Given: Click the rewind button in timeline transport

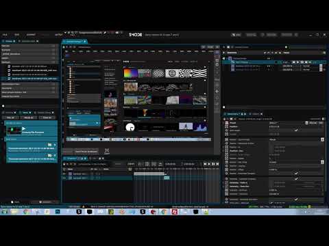Looking at the screenshot, I should pos(205,164).
